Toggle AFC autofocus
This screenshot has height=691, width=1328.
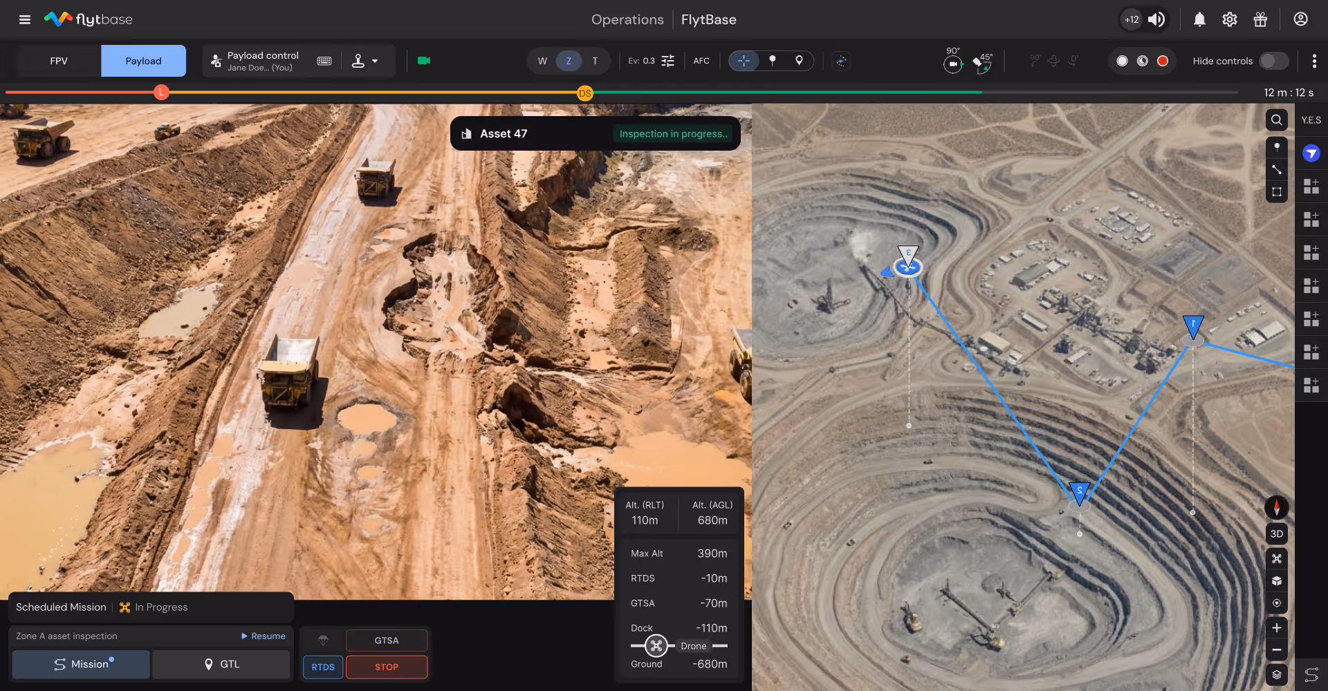[x=701, y=61]
